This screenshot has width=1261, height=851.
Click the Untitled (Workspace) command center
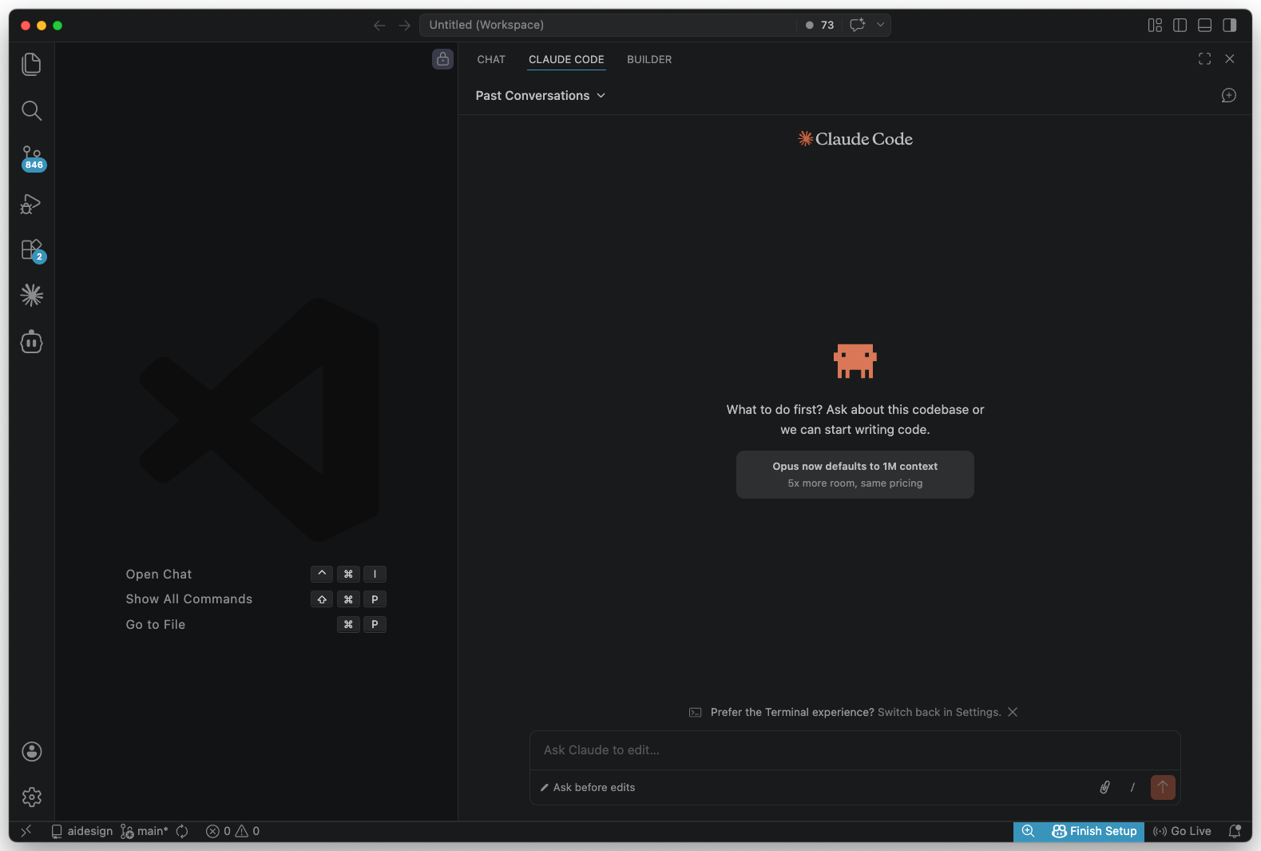coord(607,25)
